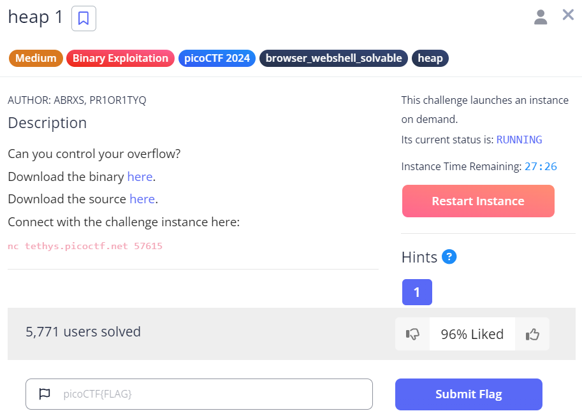Bookmark the heap 1 challenge
The image size is (582, 418).
click(x=84, y=18)
